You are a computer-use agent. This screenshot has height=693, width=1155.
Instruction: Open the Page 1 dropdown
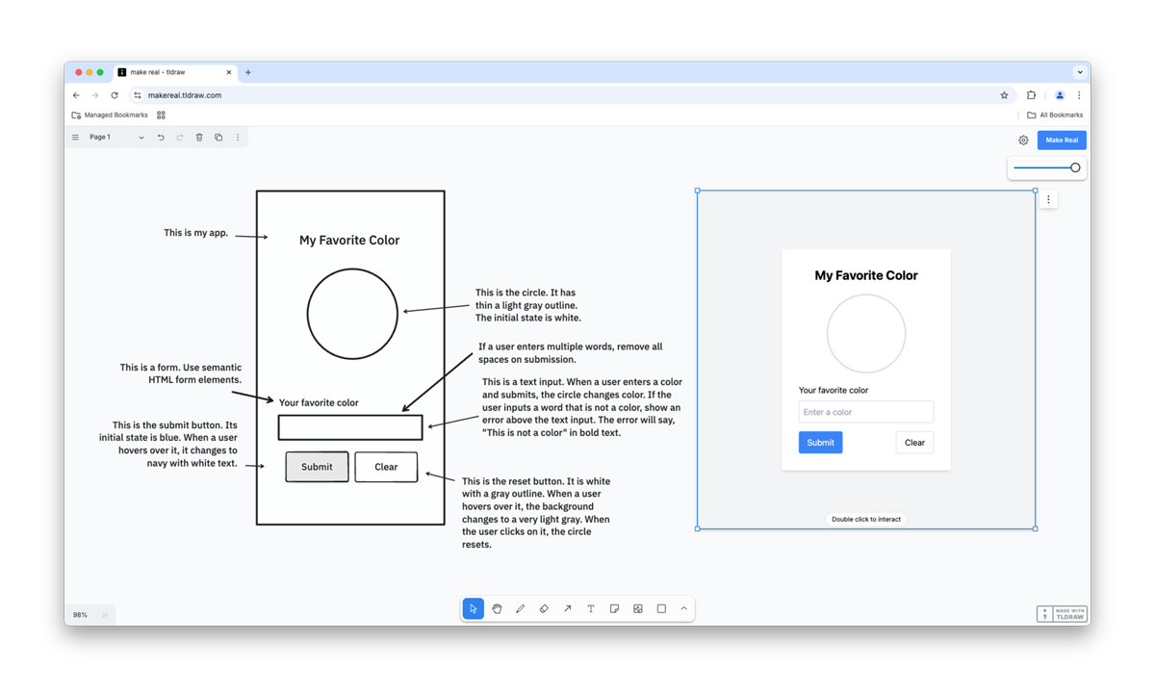click(x=116, y=138)
